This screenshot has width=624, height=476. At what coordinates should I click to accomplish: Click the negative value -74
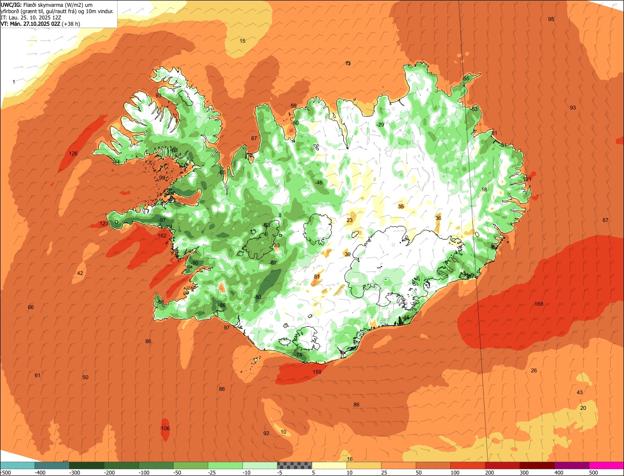298,355
